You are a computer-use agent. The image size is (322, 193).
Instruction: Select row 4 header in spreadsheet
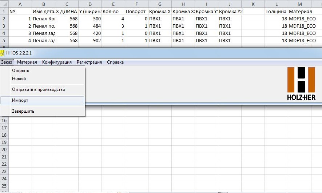(x=4, y=33)
